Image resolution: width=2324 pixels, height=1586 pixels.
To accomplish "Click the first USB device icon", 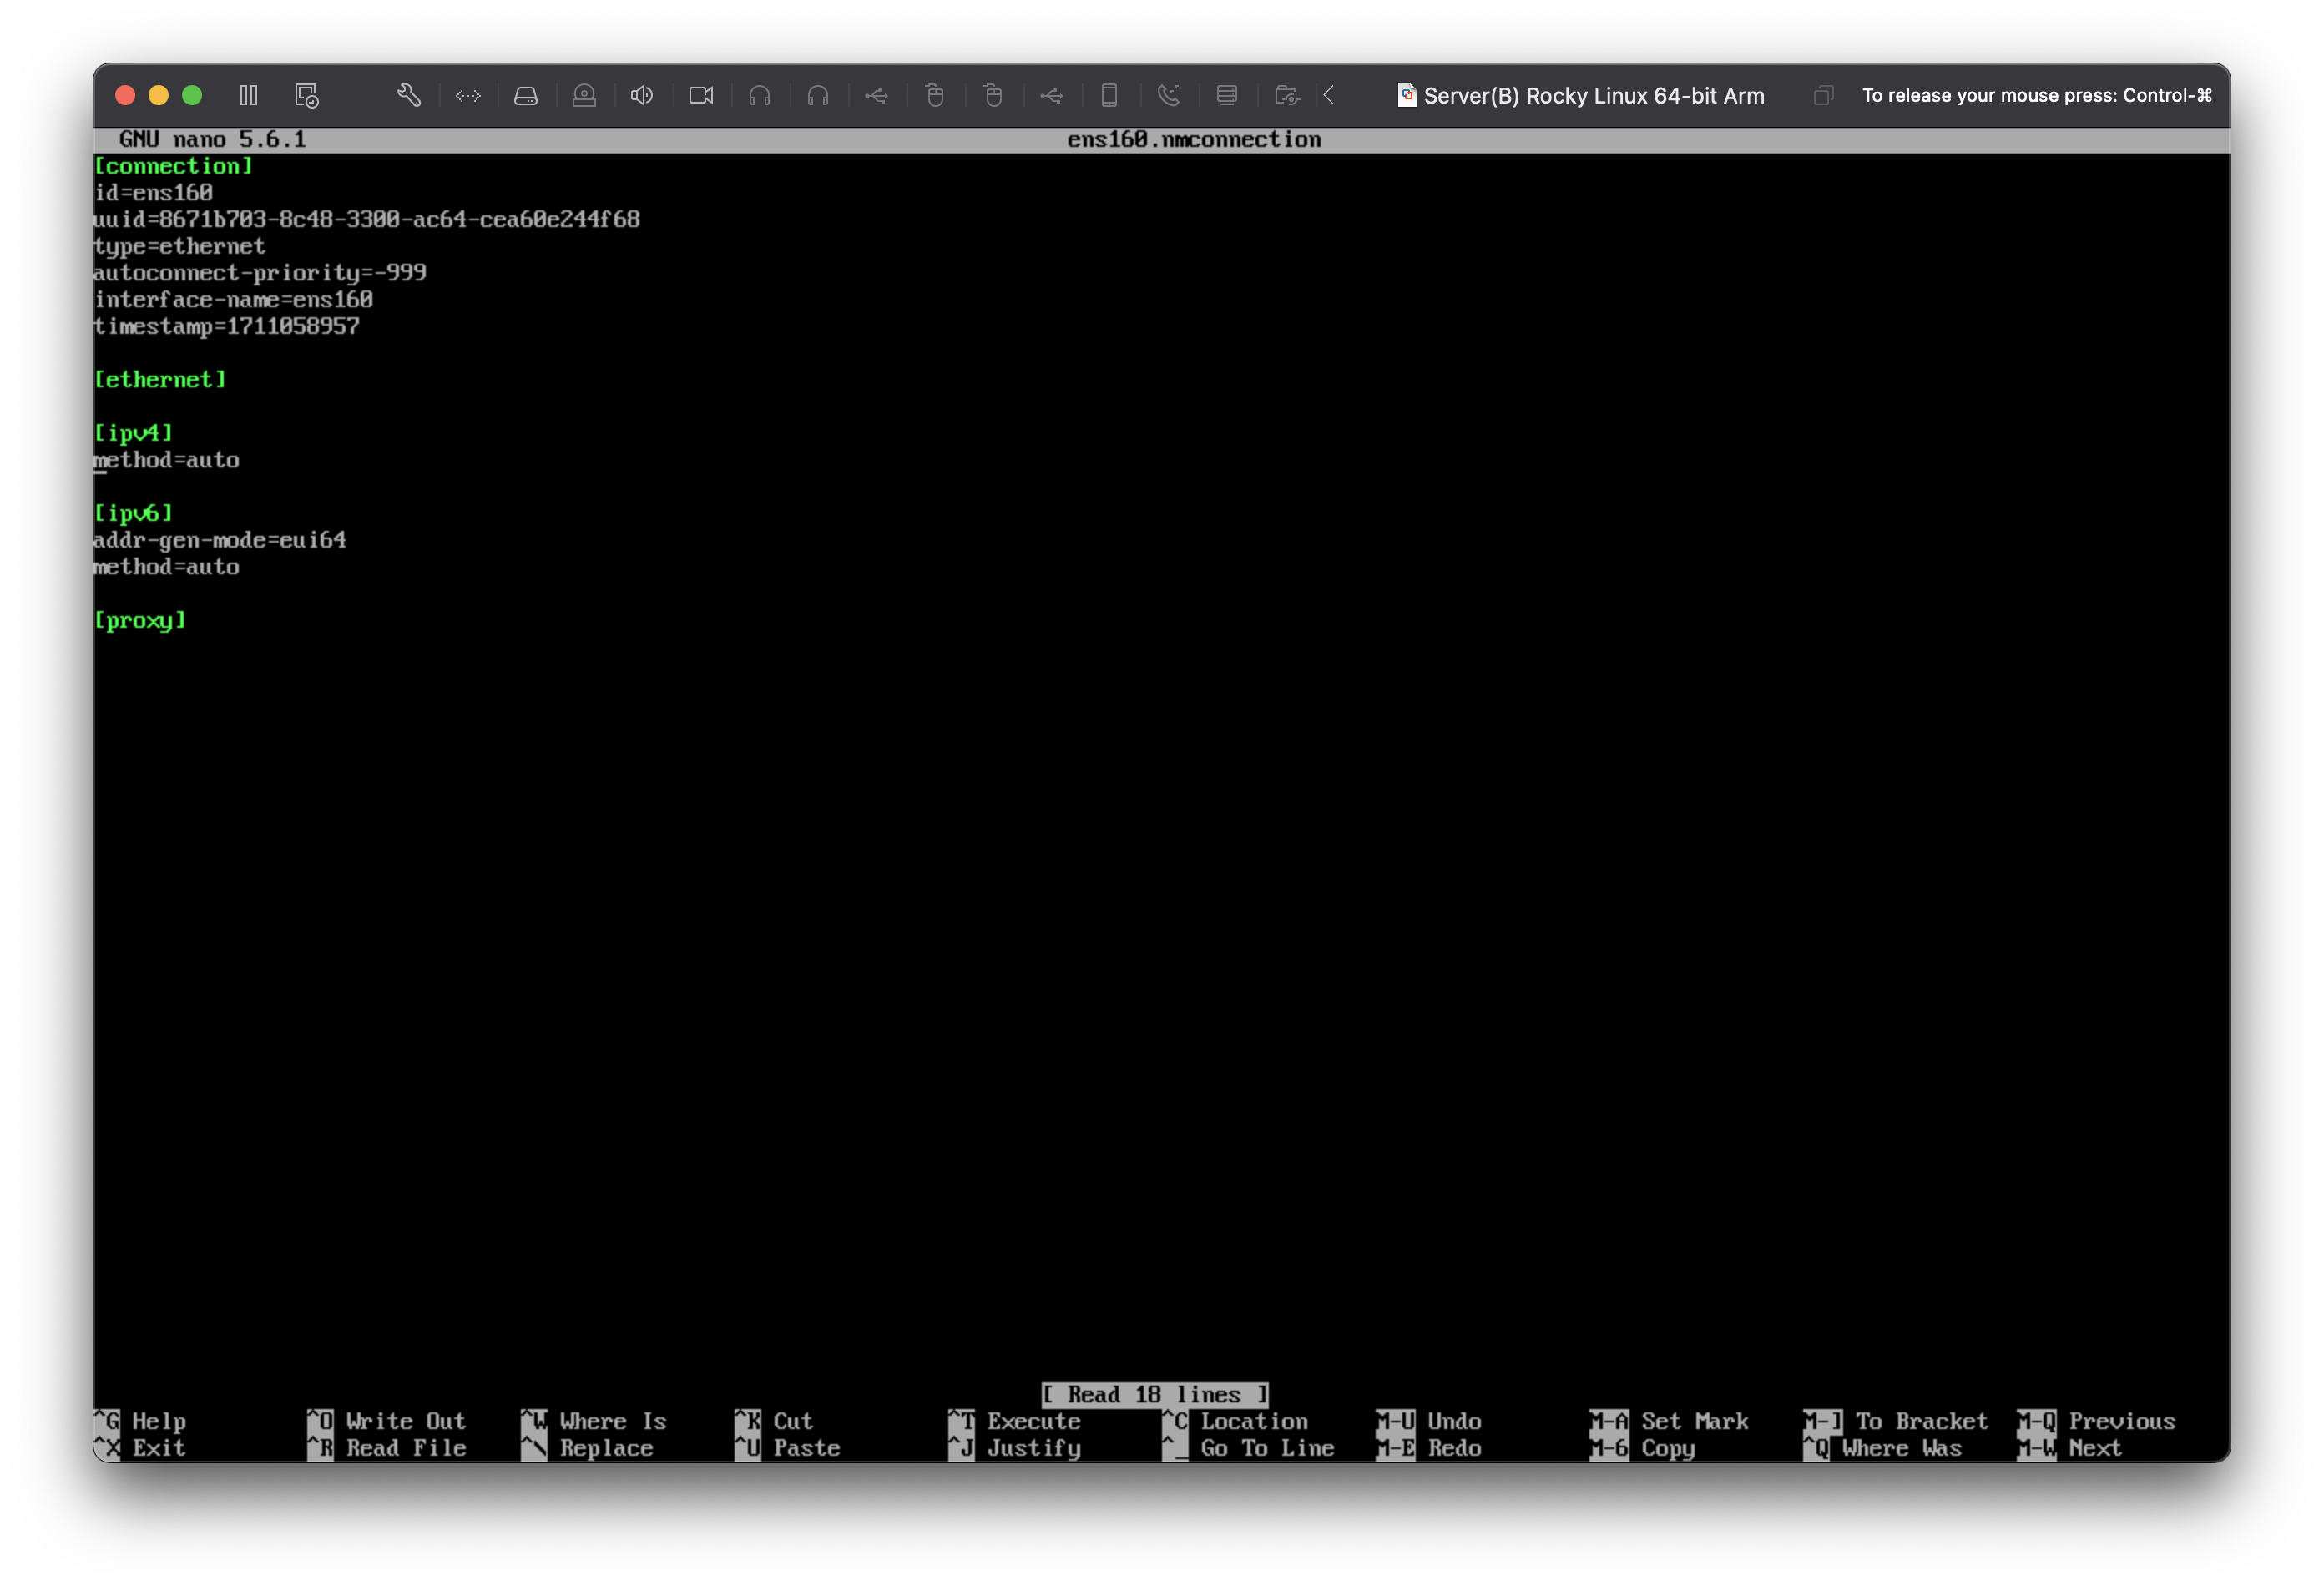I will tap(876, 95).
